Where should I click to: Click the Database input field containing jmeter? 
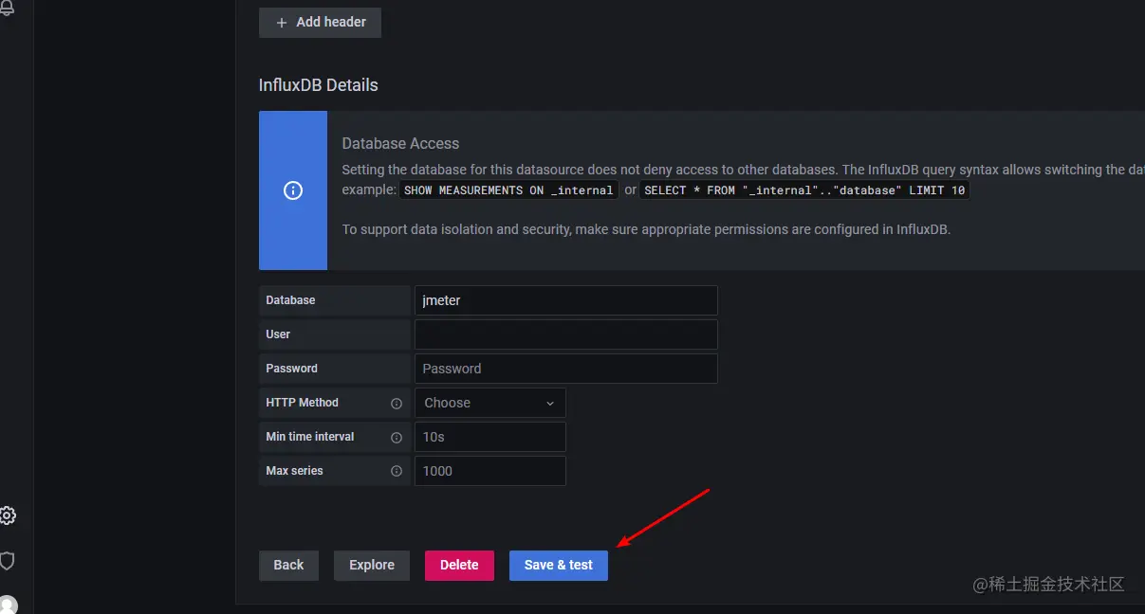pos(566,300)
